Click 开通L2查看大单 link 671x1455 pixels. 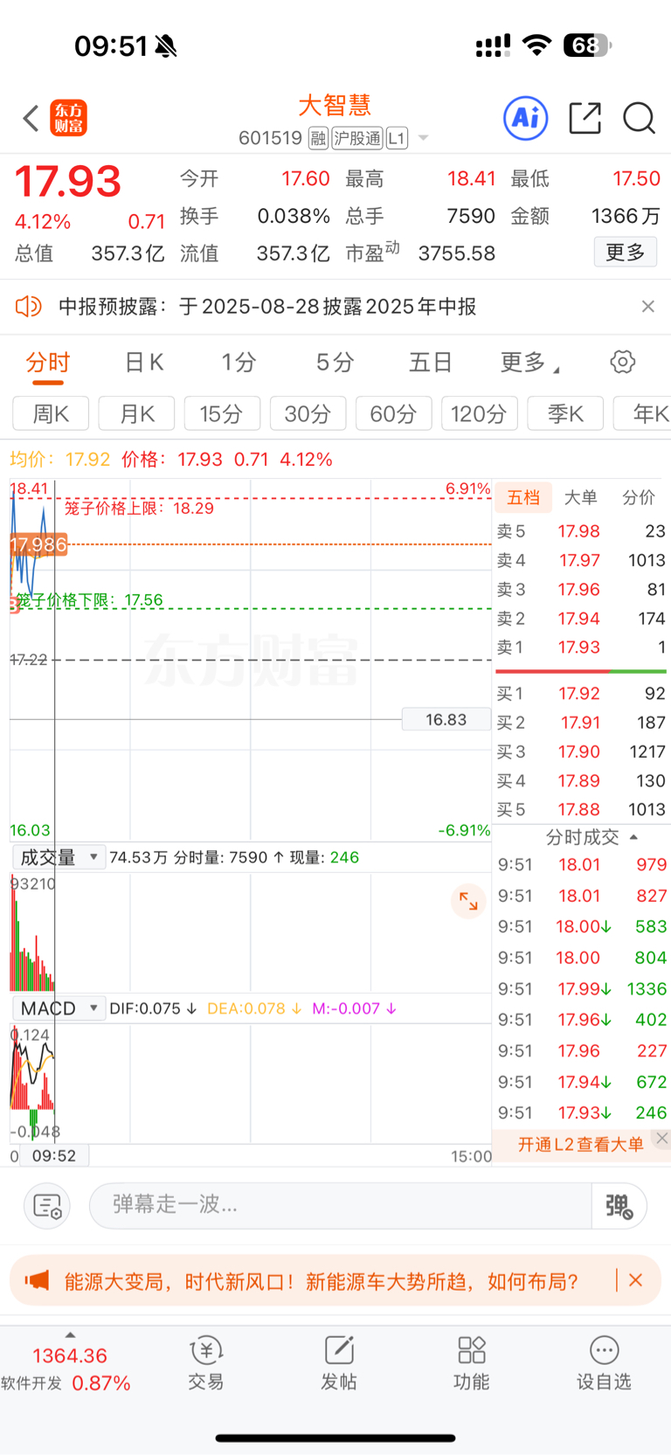(581, 1145)
